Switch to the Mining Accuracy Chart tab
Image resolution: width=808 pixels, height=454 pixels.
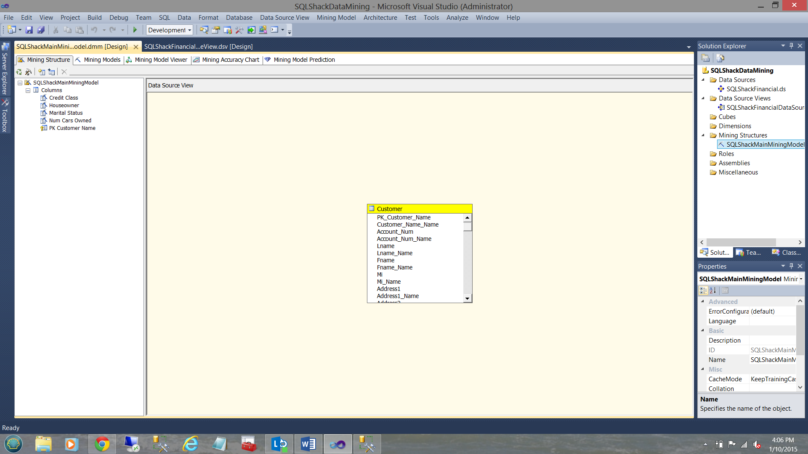tap(230, 60)
